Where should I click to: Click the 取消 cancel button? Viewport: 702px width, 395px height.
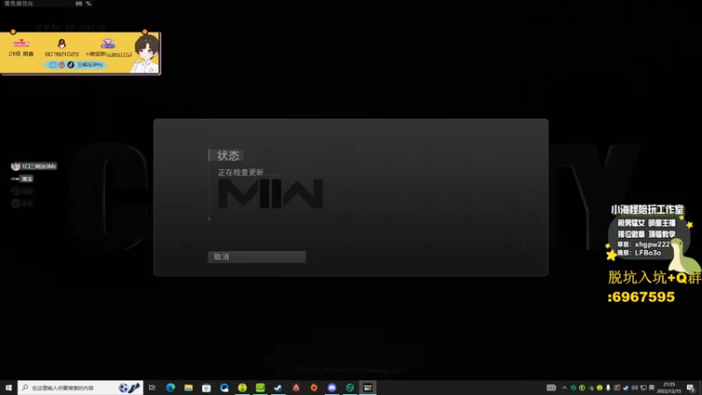[256, 256]
